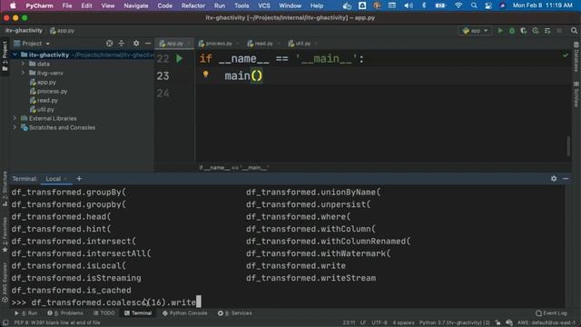Expand the data folder
The width and height of the screenshot is (581, 327).
coord(23,64)
